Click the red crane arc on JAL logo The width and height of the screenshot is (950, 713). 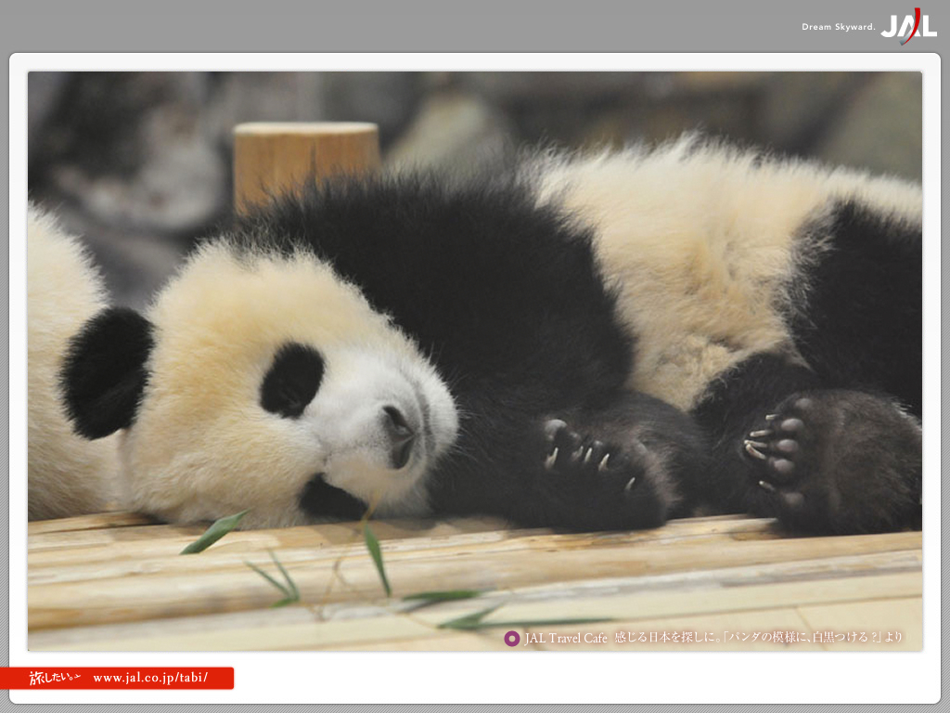pos(914,28)
